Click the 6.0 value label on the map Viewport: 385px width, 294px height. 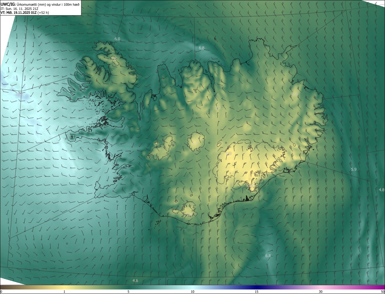[117, 39]
